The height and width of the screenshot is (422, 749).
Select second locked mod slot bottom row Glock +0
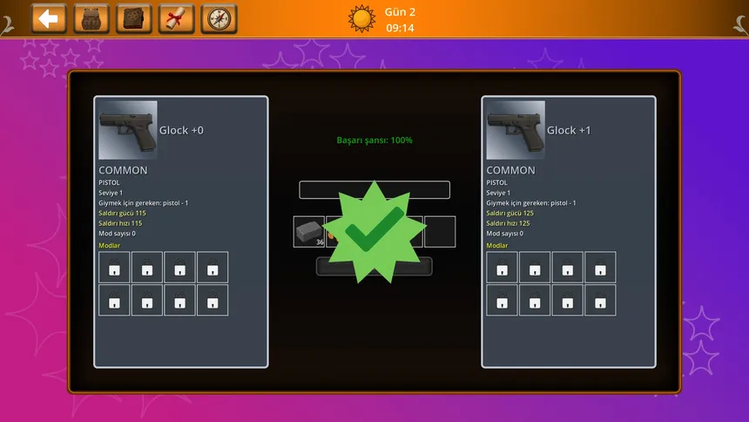click(x=147, y=300)
